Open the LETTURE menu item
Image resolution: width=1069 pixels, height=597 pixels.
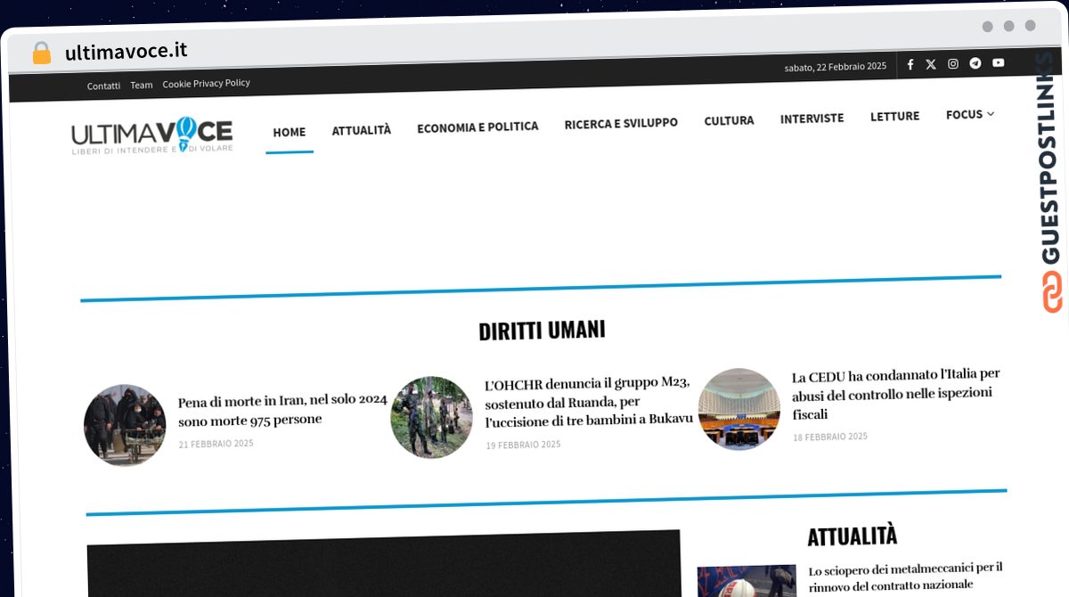894,116
